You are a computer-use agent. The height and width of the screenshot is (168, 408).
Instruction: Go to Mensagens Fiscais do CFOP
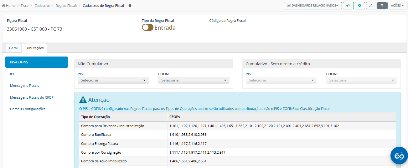tap(32, 97)
